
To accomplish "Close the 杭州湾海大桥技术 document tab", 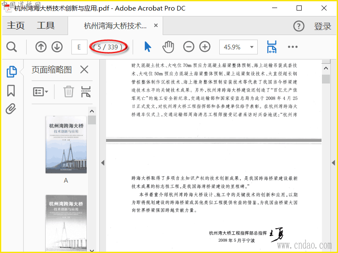I will (156, 25).
